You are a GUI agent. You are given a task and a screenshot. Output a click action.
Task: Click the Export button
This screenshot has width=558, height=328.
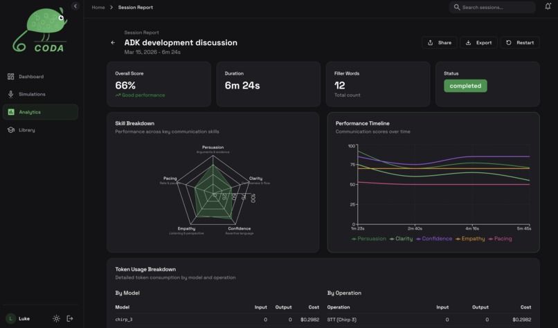478,43
